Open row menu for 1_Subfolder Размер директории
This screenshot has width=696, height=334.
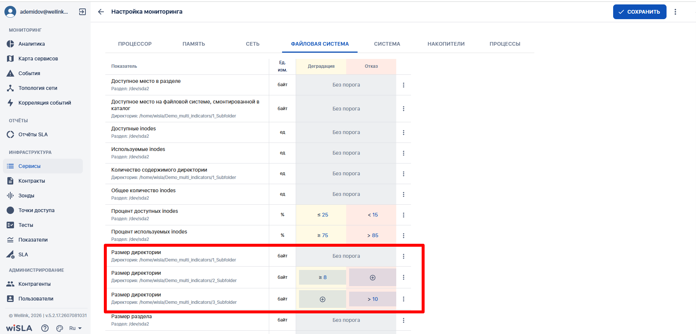click(x=404, y=256)
